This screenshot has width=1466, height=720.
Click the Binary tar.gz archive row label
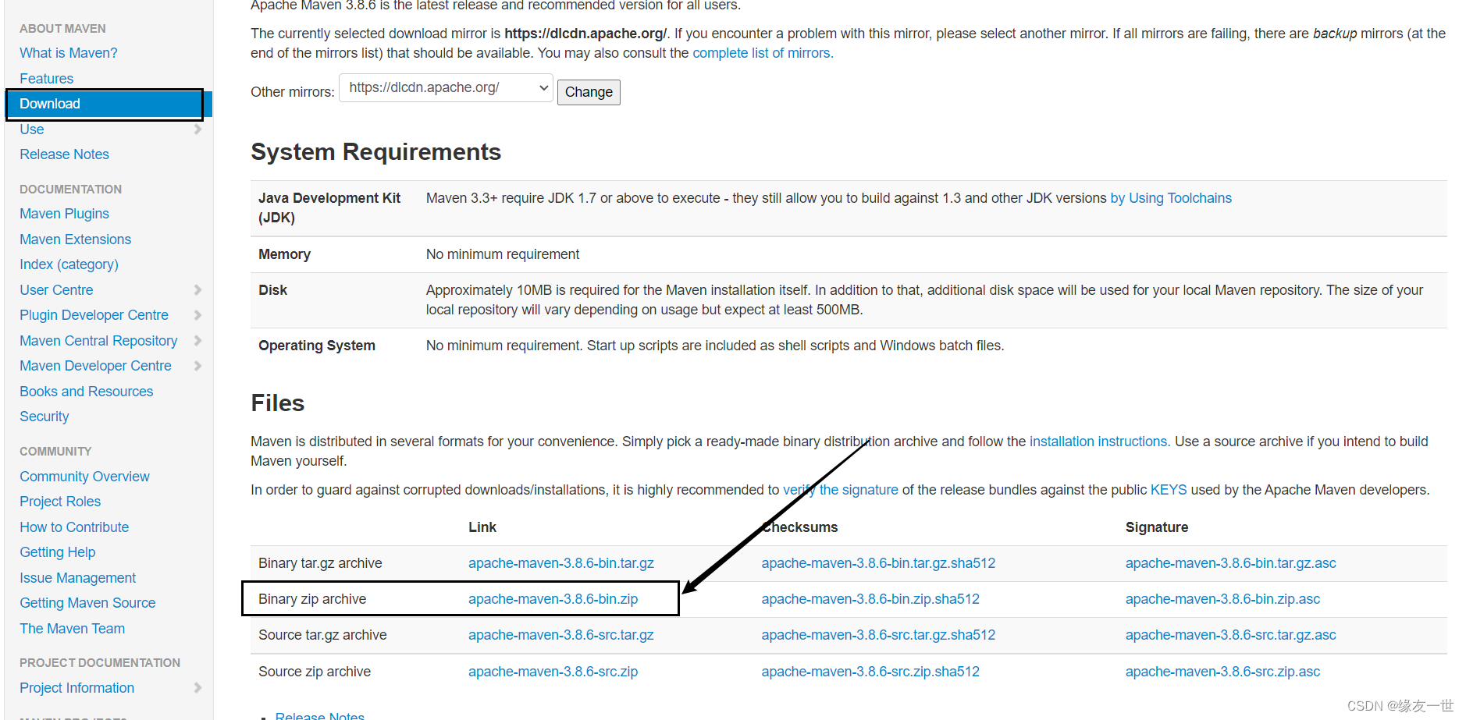pyautogui.click(x=320, y=563)
